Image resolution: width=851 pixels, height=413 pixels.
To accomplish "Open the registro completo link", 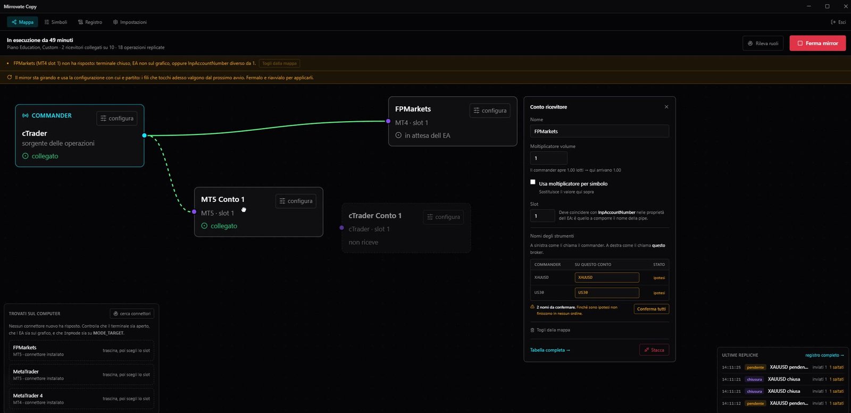I will 824,355.
